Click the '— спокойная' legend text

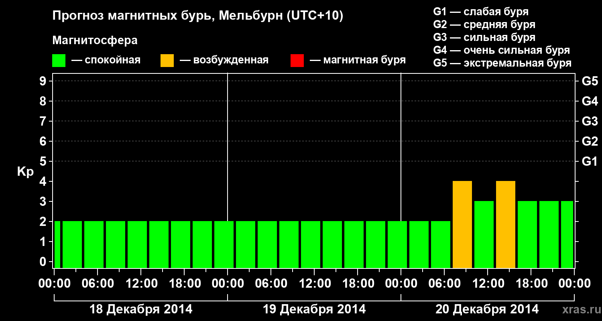(x=106, y=61)
